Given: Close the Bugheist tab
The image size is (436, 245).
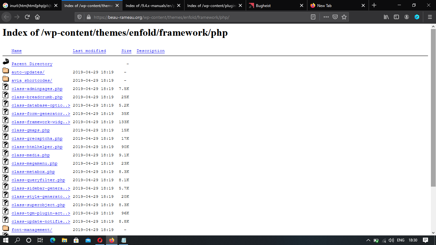Looking at the screenshot, I should (302, 5).
